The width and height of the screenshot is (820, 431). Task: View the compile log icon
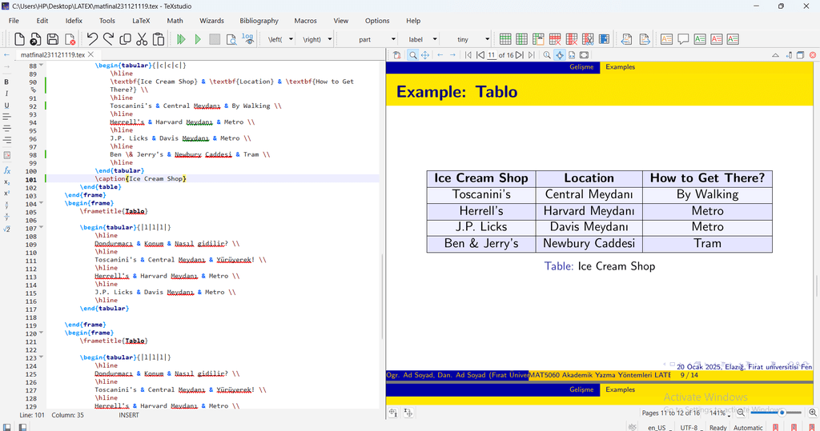pos(248,39)
